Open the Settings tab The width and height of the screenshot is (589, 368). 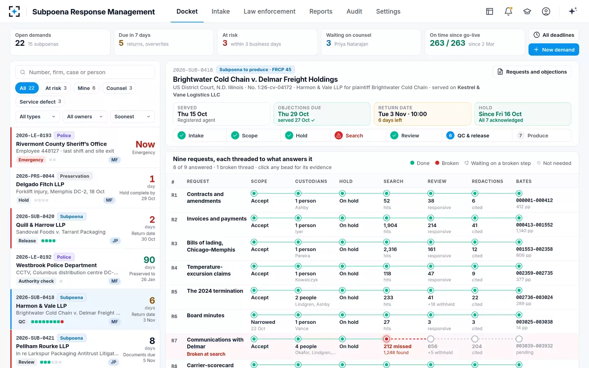[x=388, y=11]
